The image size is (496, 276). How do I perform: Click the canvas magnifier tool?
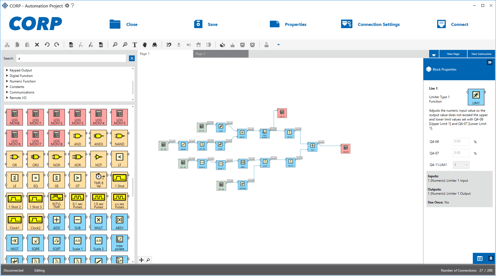148,260
